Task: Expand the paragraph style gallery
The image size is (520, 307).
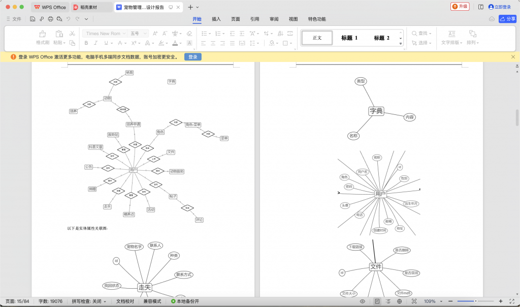Action: pyautogui.click(x=401, y=44)
